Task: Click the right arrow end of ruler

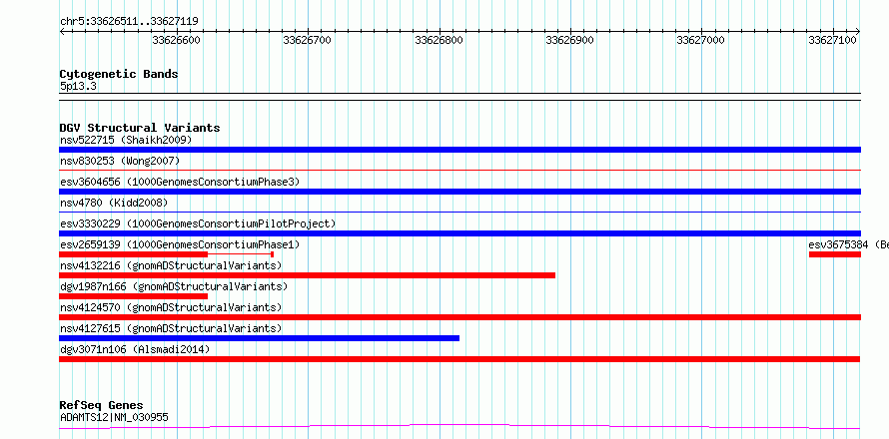Action: click(x=858, y=32)
